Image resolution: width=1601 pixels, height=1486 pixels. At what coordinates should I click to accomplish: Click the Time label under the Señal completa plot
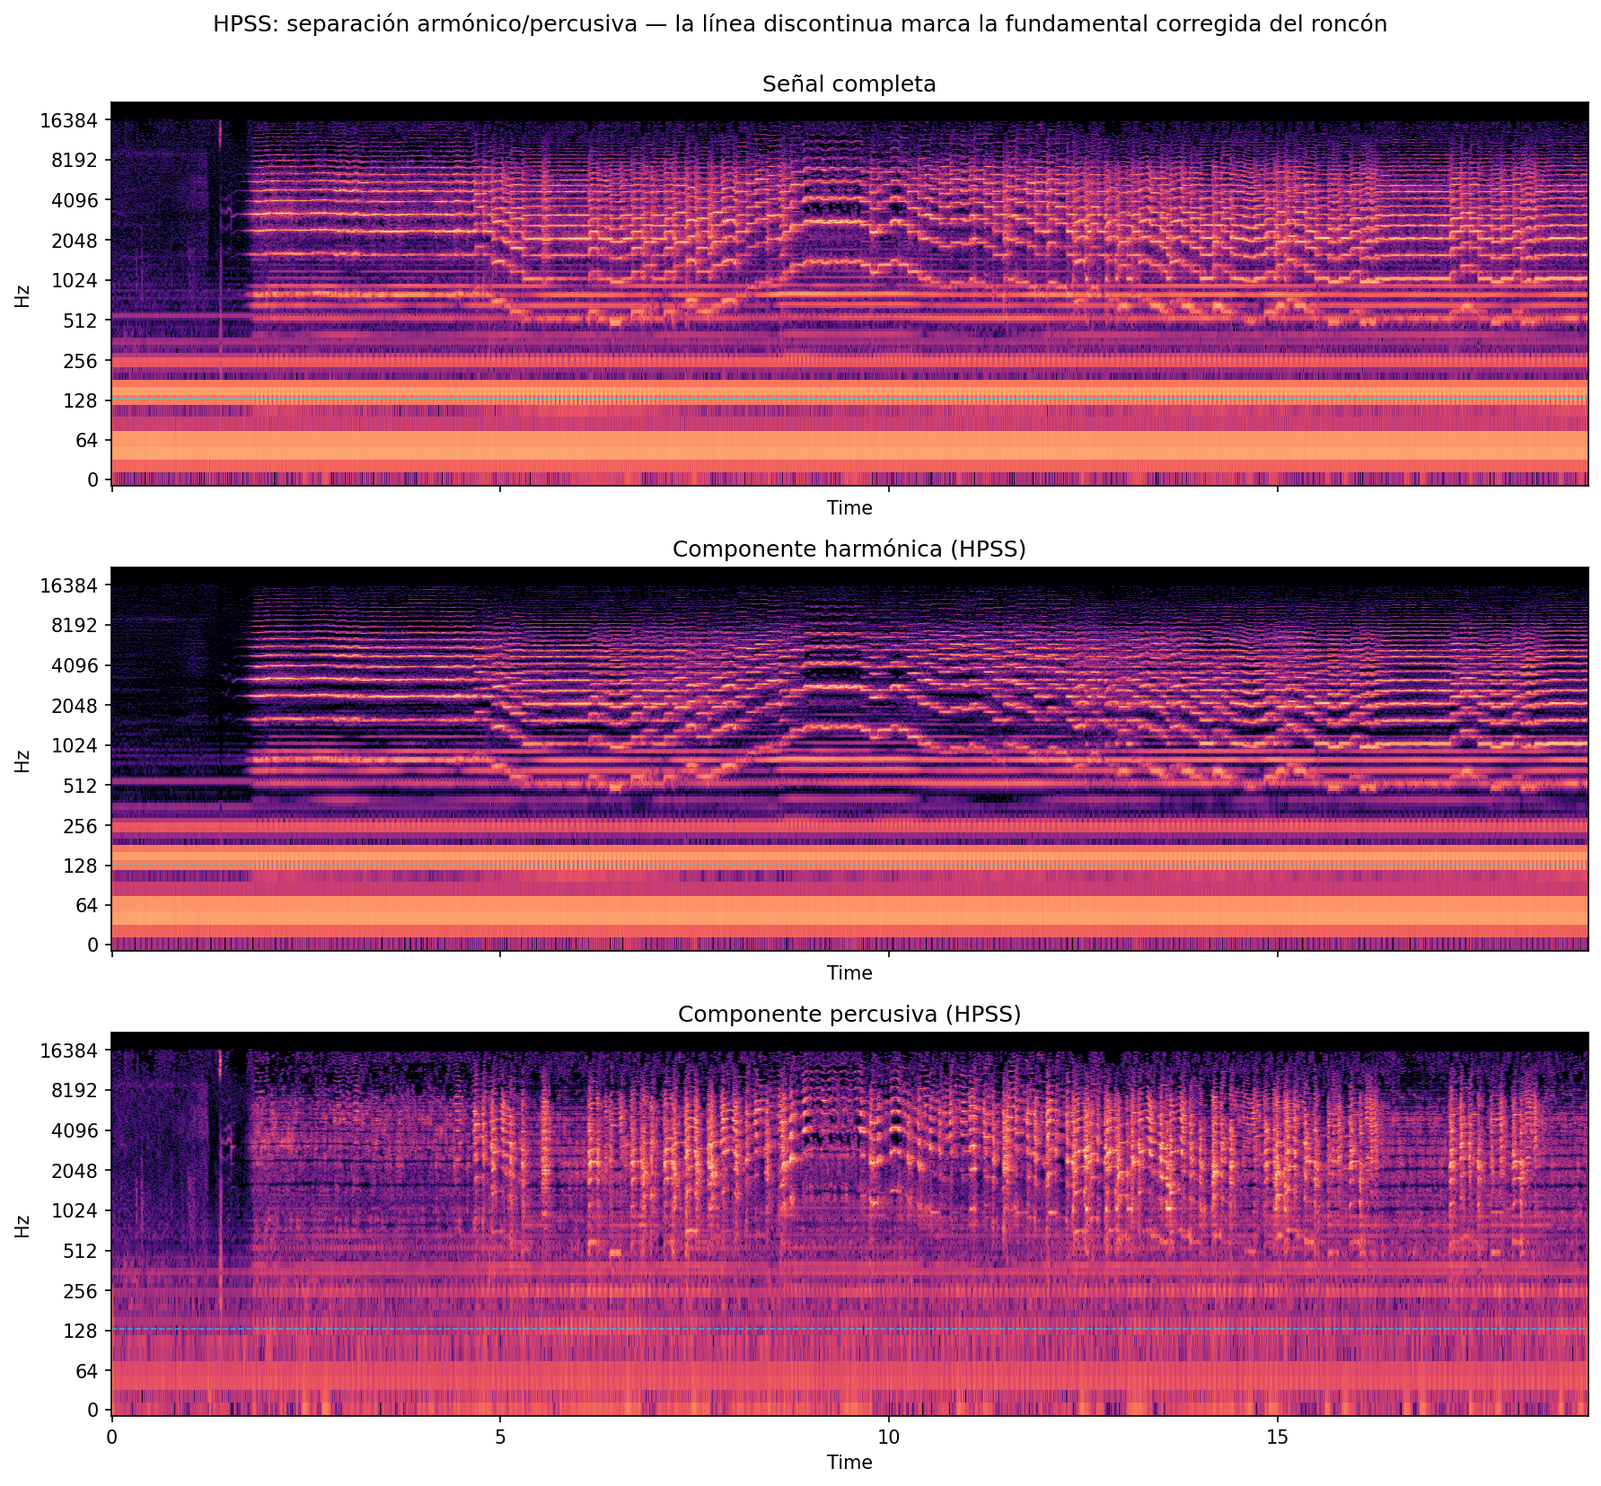(x=849, y=508)
